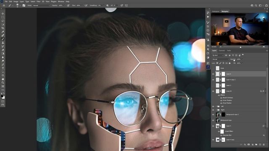Click the layer Fill percentage field
Image resolution: width=269 pixels, height=151 pixels.
(x=239, y=63)
